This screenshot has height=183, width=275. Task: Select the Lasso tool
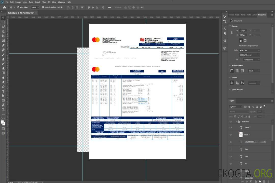tap(3, 27)
